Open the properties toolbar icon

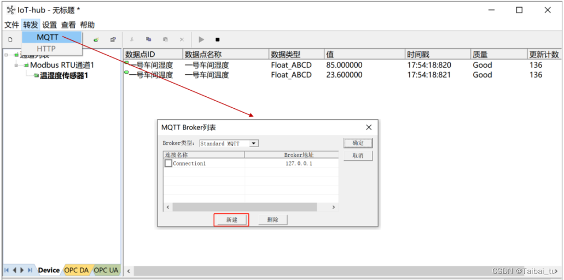(x=113, y=39)
